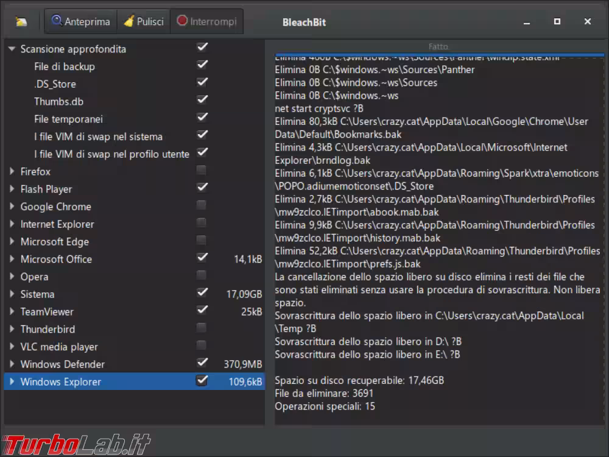Viewport: 609px width, 457px height.
Task: Enable the Microsoft Edge checkbox
Action: (201, 239)
